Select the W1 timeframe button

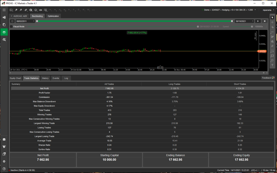[x=84, y=10]
